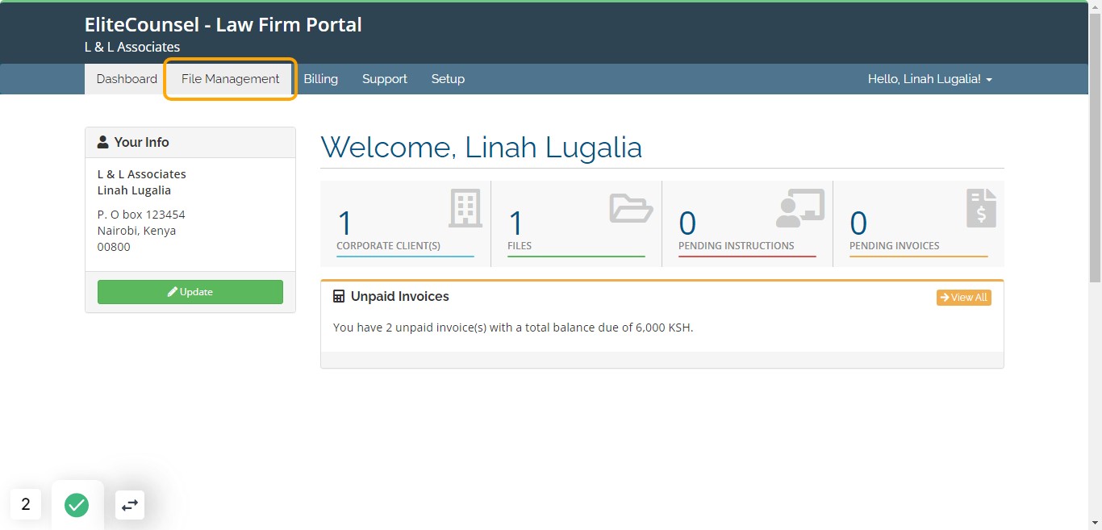Open the Files stat label

point(520,246)
